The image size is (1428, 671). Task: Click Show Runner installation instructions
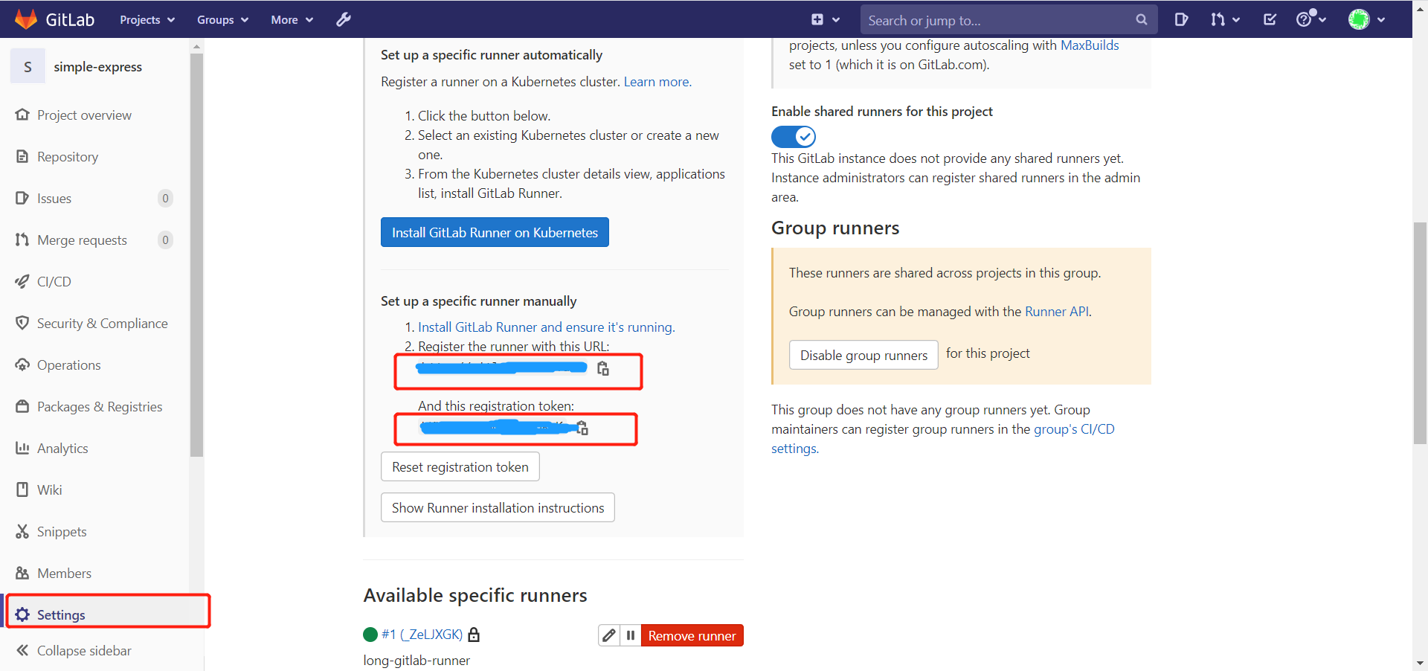[x=498, y=508]
